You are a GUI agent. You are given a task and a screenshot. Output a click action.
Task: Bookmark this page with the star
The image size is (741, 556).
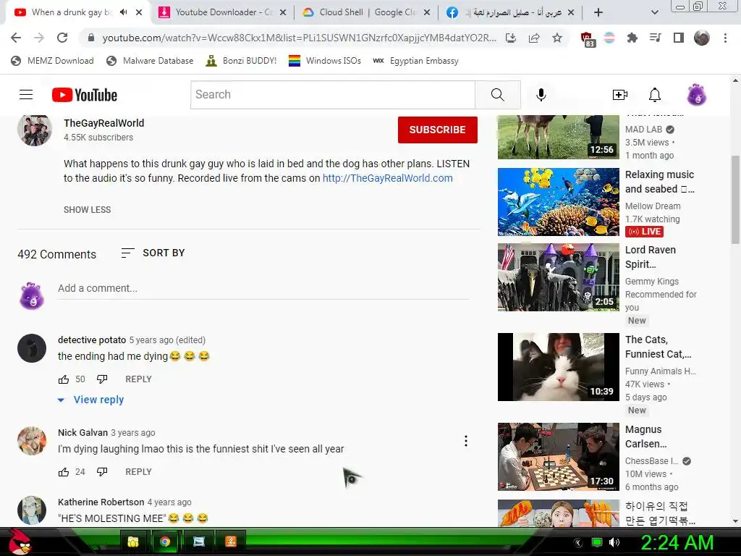click(557, 38)
